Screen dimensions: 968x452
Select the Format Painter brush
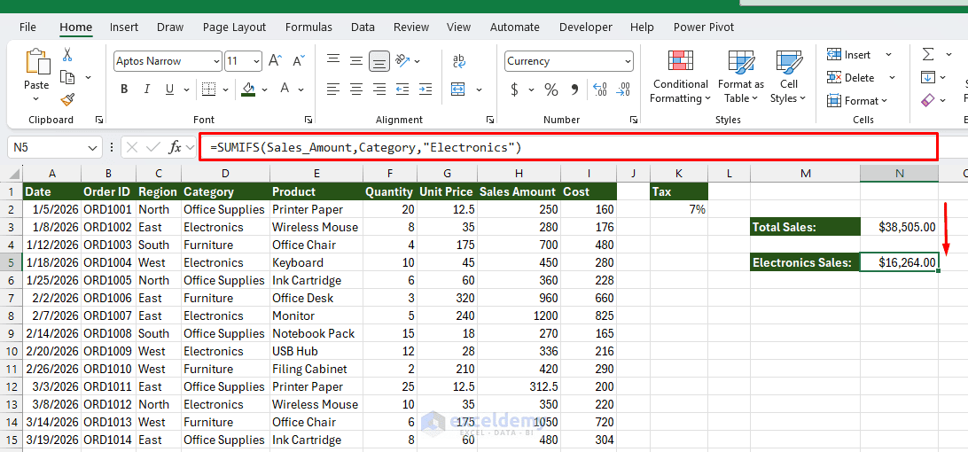point(67,99)
